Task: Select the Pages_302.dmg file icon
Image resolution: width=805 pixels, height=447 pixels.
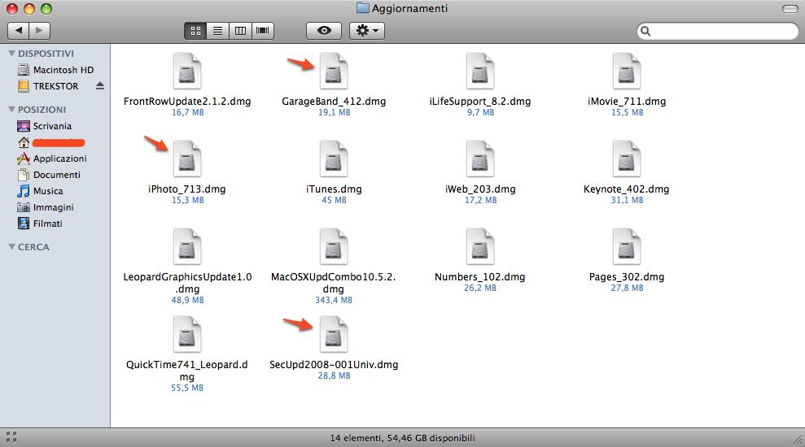Action: 627,246
